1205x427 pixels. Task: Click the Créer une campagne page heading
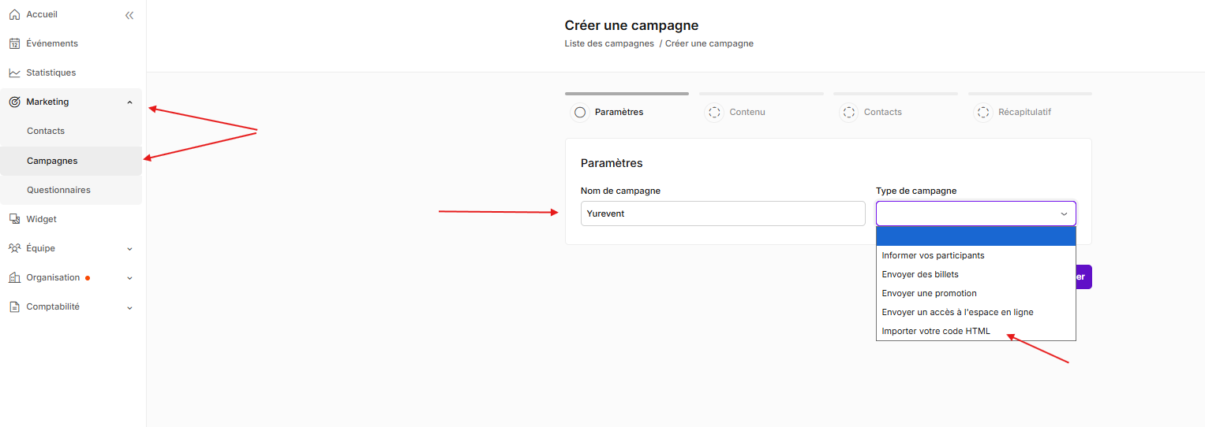point(631,25)
